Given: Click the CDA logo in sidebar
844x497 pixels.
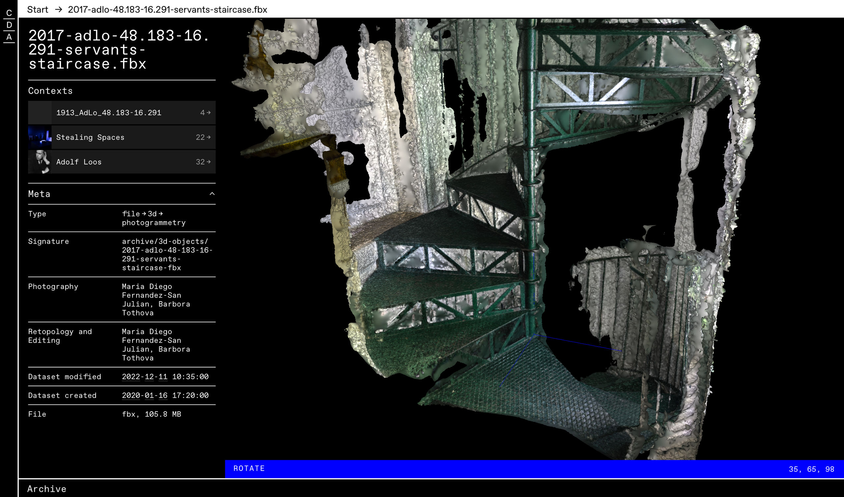Looking at the screenshot, I should click(x=9, y=25).
